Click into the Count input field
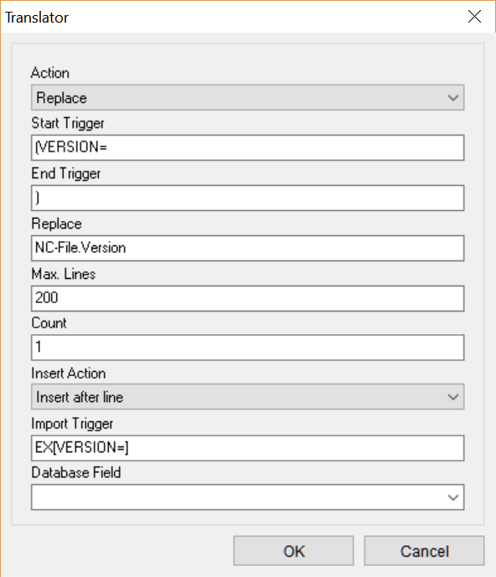The image size is (496, 577). pos(247,348)
